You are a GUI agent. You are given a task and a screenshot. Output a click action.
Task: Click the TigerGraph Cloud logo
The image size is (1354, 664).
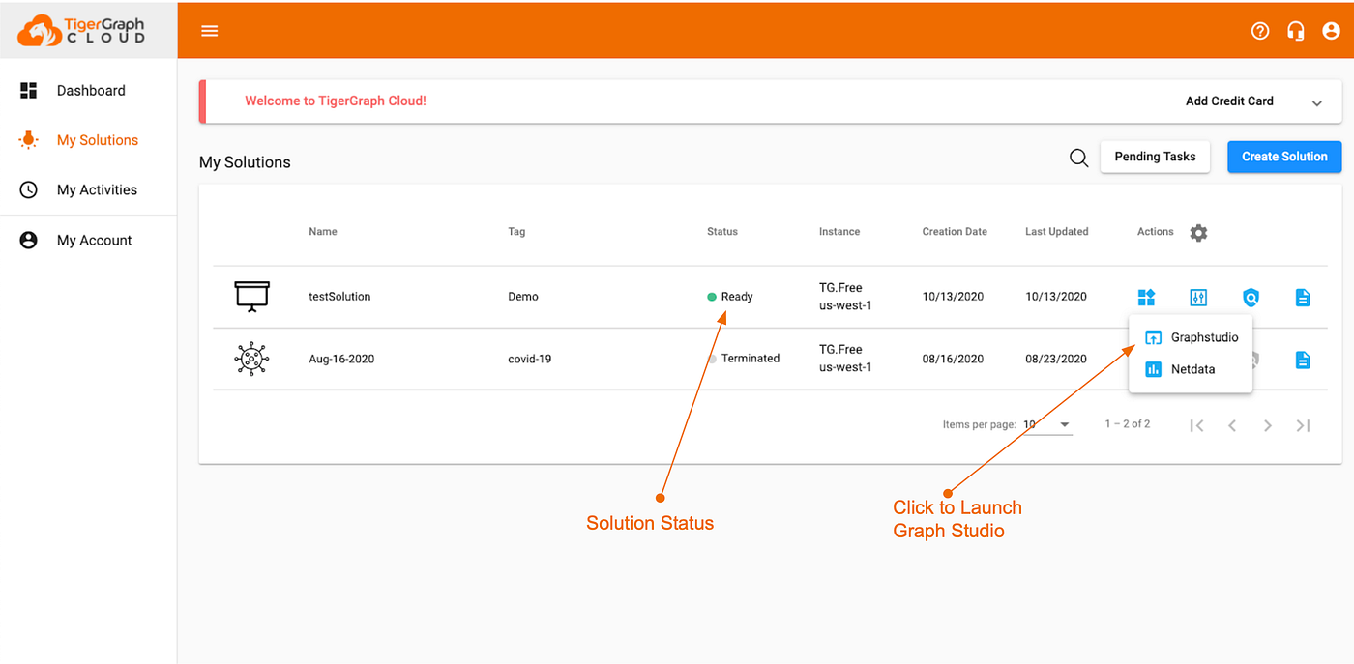81,30
